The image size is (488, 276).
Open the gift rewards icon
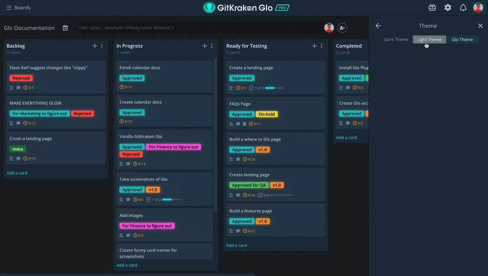pos(432,7)
